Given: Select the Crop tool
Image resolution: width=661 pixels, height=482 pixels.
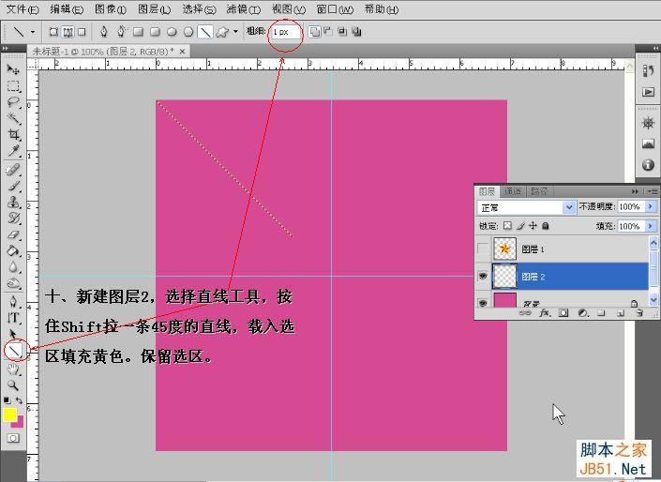Looking at the screenshot, I should [x=13, y=135].
